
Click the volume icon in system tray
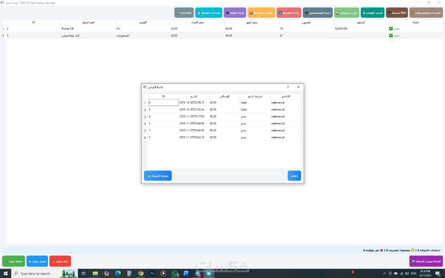point(407,273)
